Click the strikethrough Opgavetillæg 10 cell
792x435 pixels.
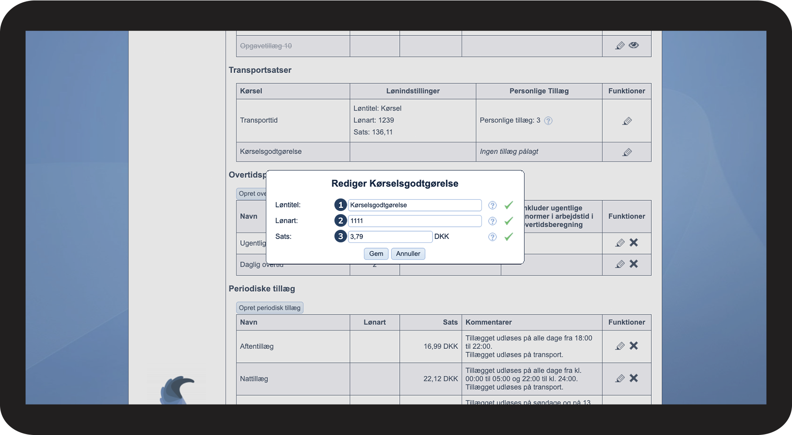tap(293, 46)
